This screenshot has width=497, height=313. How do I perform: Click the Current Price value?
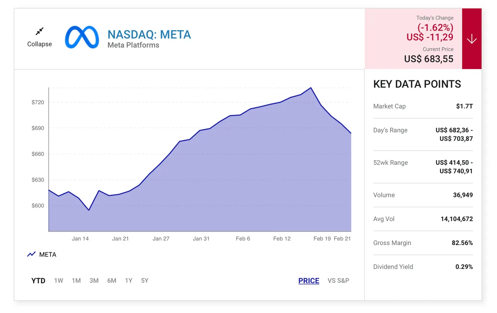(x=429, y=59)
